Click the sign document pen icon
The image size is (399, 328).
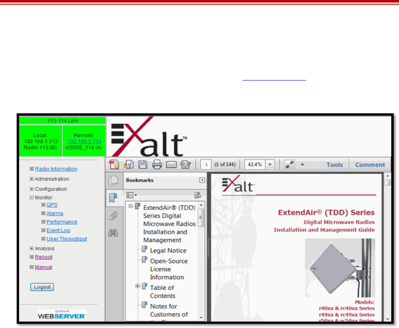click(x=185, y=164)
